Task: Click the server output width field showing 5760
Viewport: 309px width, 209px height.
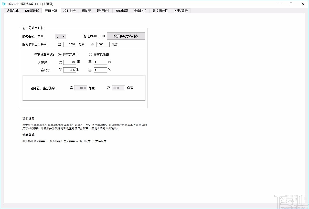Action: 70,44
